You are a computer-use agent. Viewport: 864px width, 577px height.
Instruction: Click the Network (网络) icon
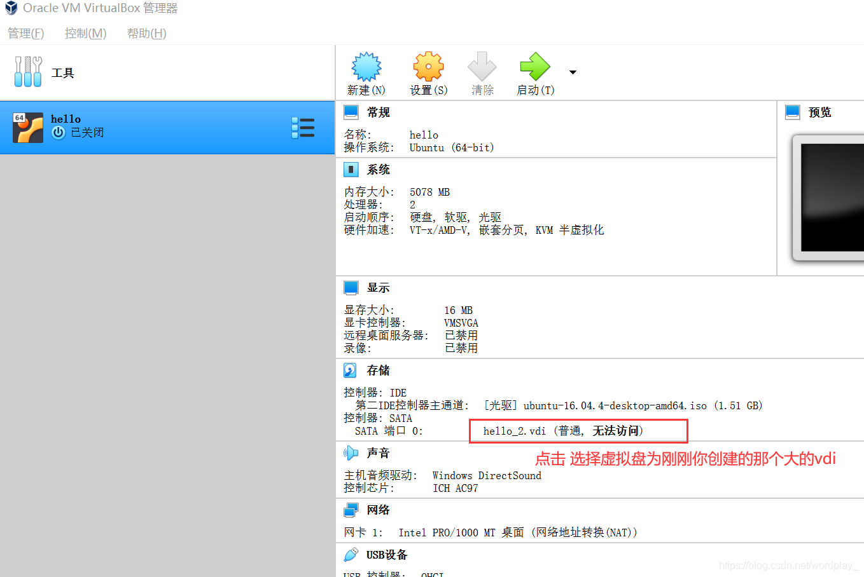click(x=351, y=510)
